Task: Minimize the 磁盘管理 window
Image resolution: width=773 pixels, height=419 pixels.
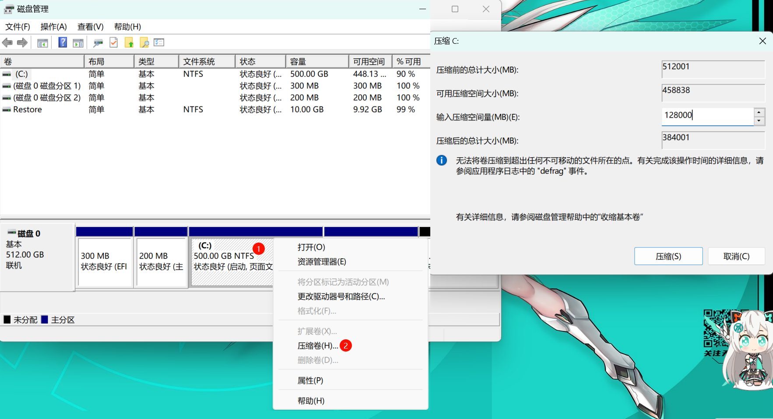Action: click(x=422, y=9)
